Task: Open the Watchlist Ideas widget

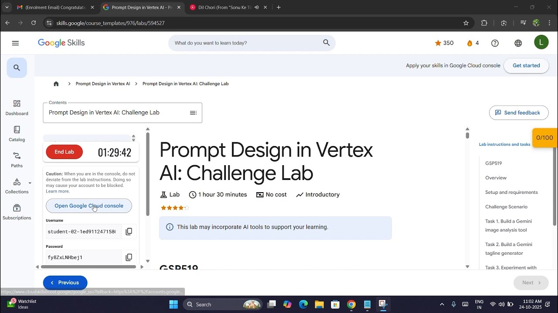Action: click(x=22, y=304)
